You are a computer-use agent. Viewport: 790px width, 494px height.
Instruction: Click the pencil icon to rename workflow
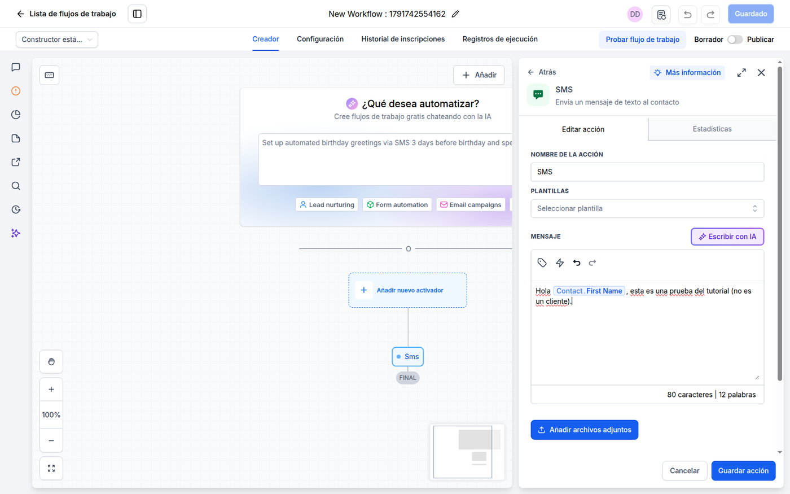click(x=455, y=14)
